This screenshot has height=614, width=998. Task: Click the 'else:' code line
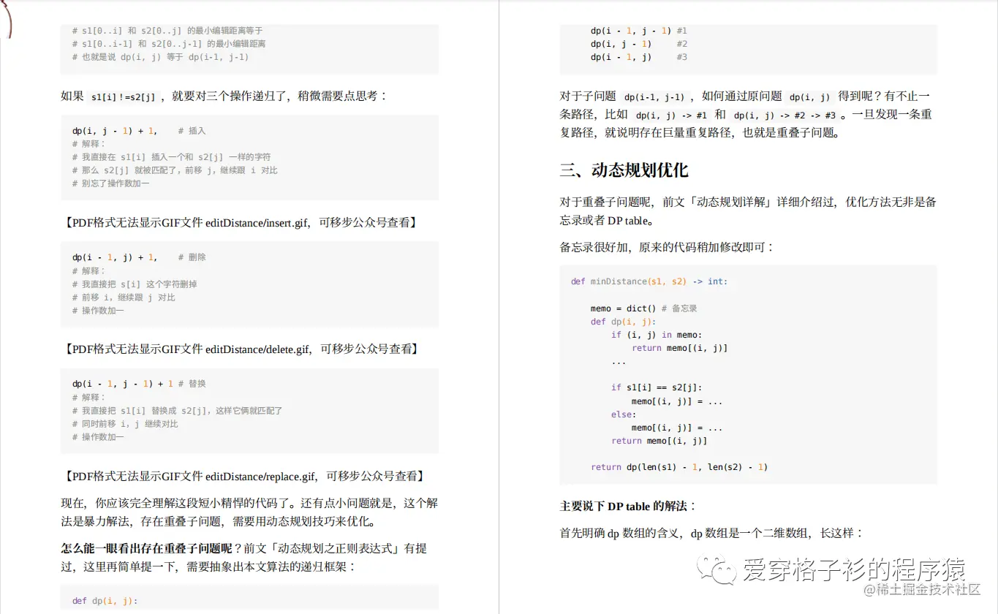624,414
